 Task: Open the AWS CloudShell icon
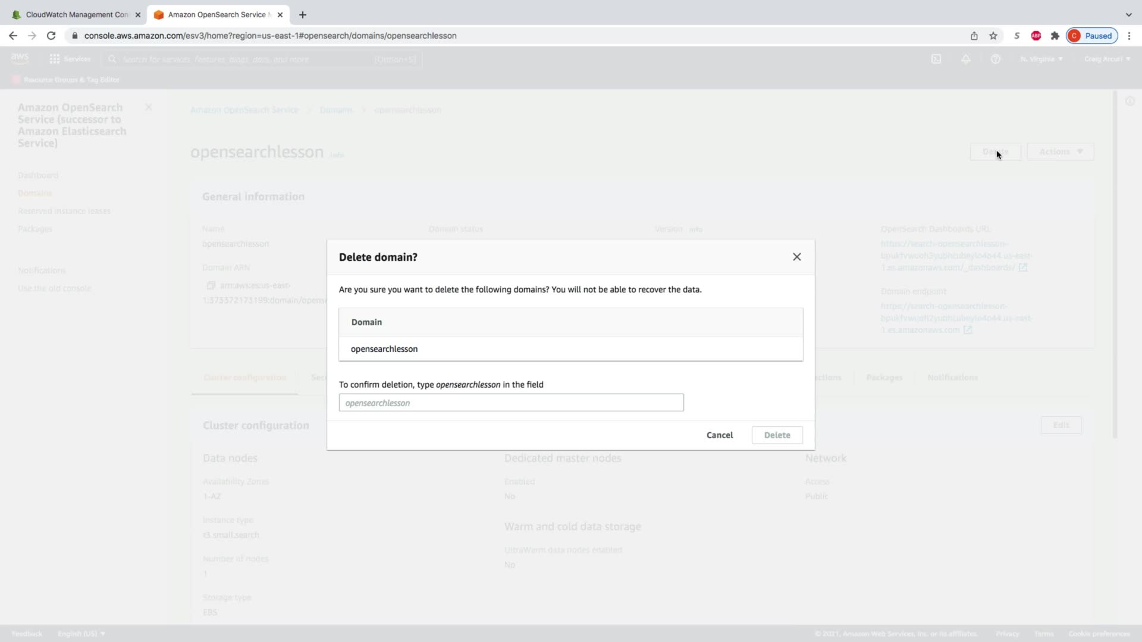[936, 59]
